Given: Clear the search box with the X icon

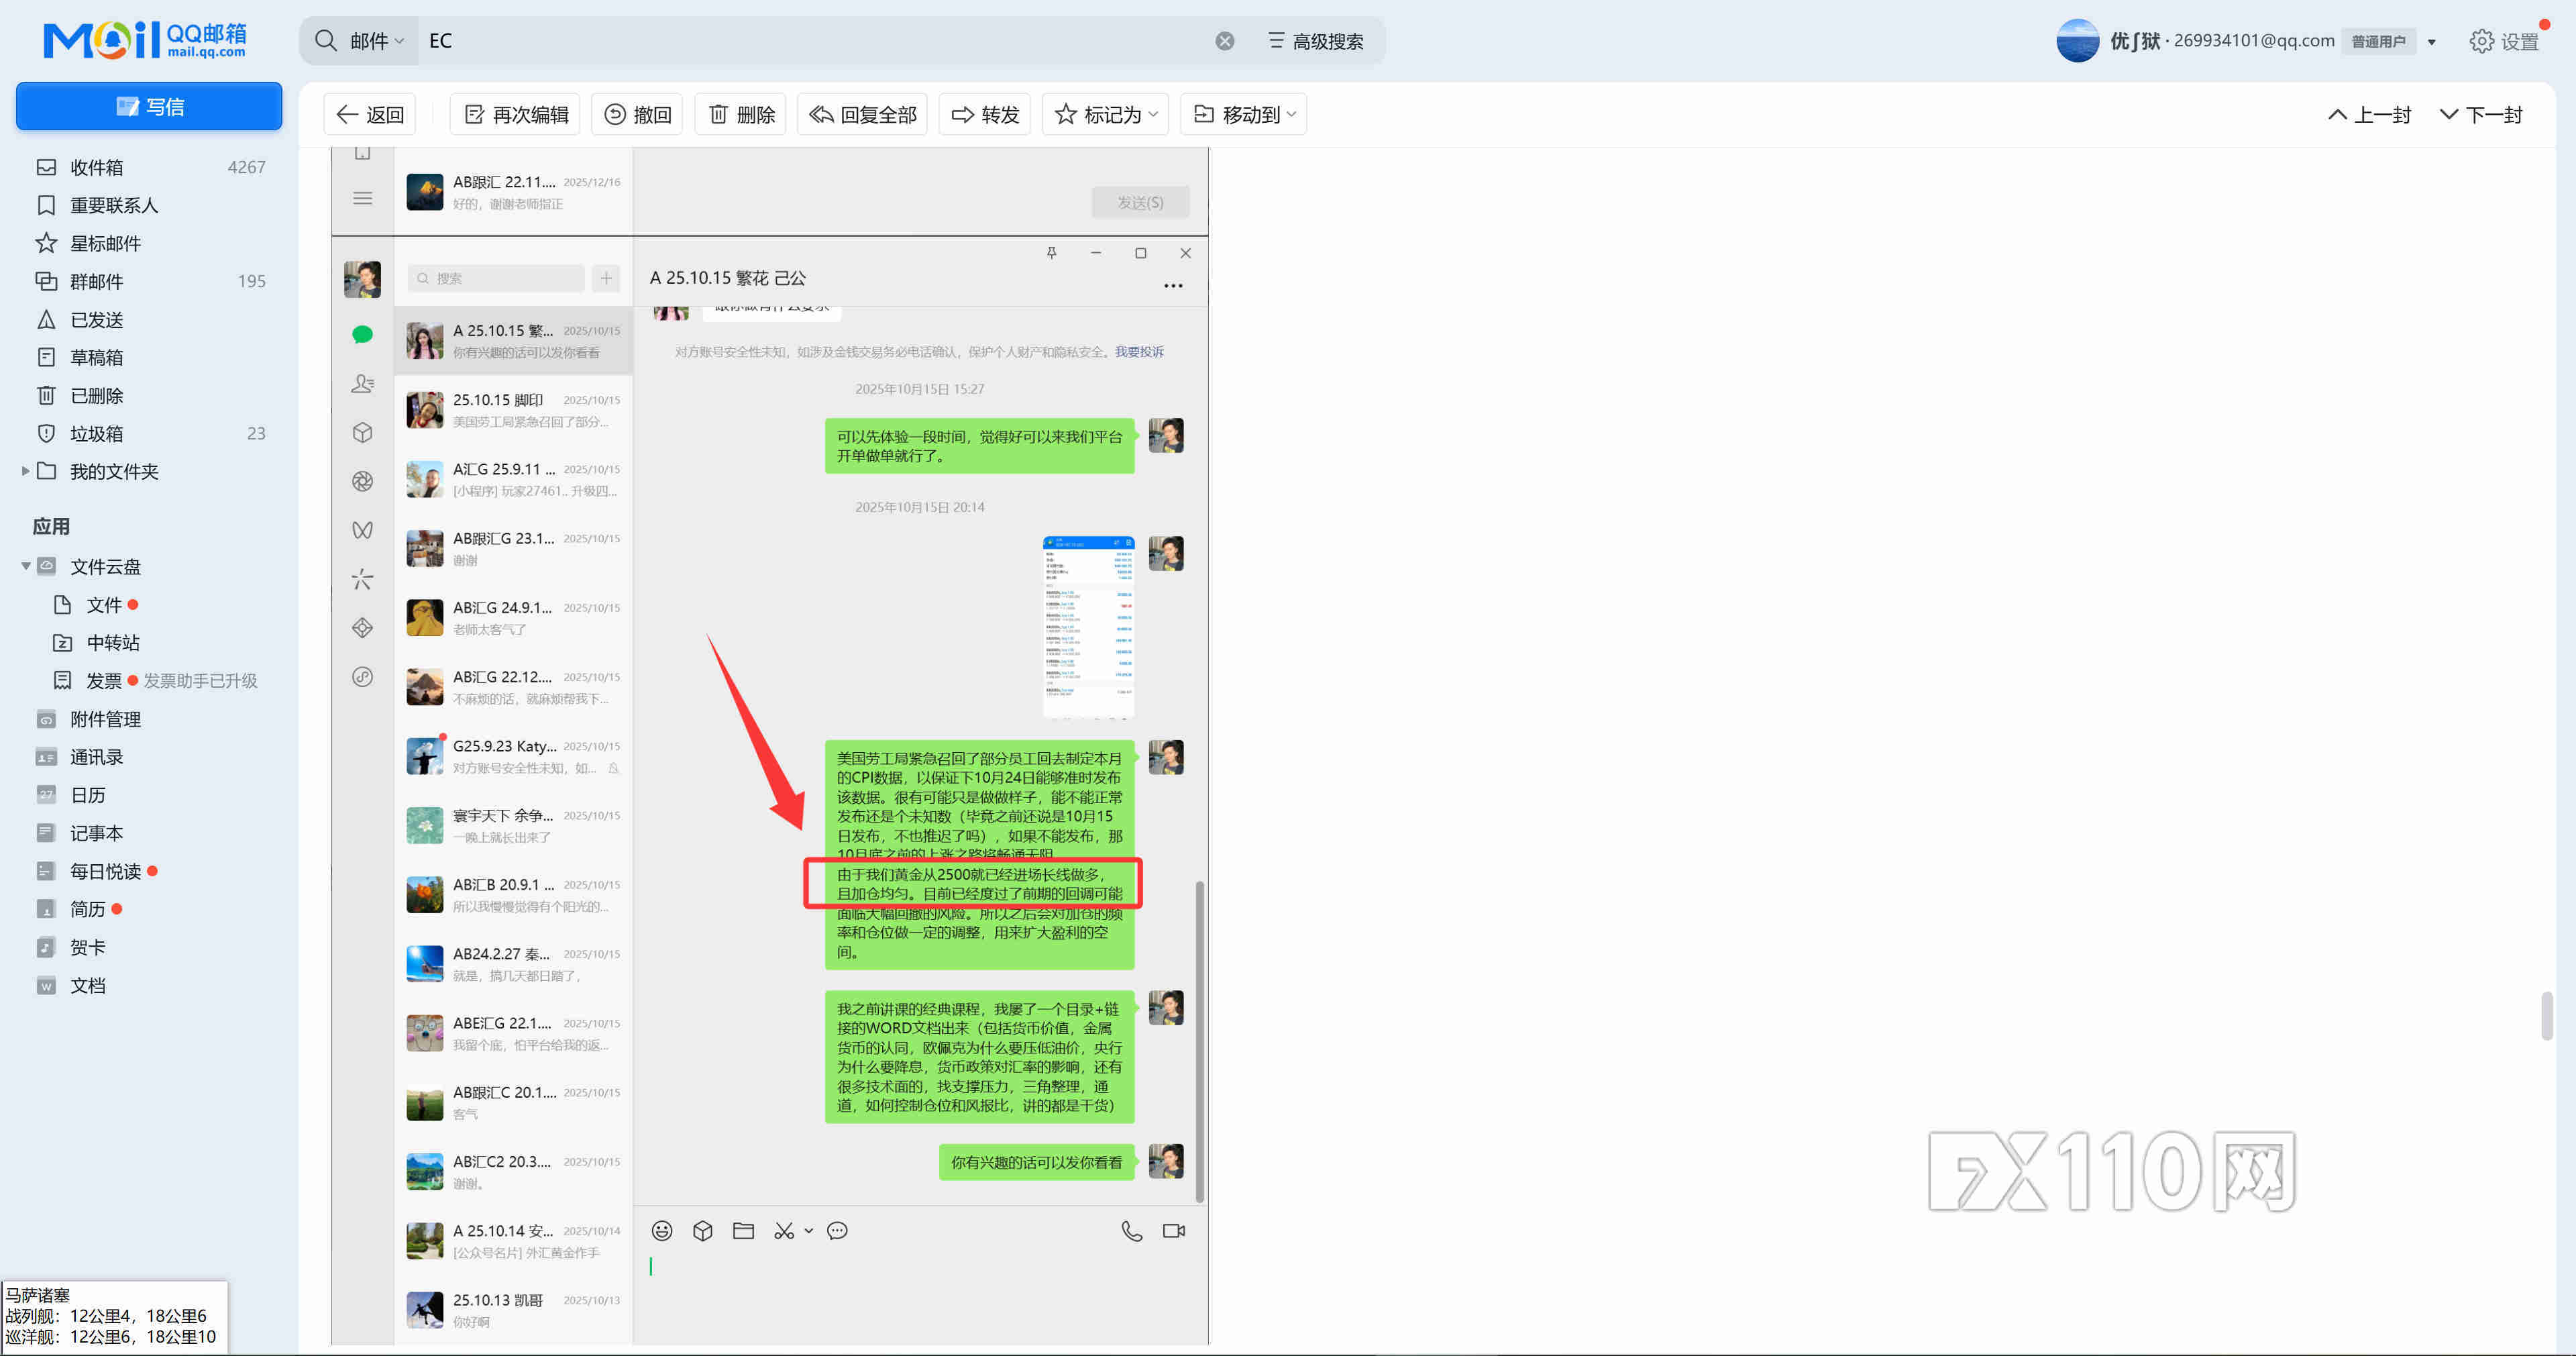Looking at the screenshot, I should pos(1225,41).
